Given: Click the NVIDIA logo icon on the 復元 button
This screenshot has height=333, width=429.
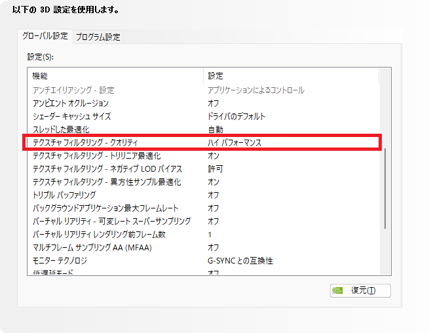Looking at the screenshot, I should click(337, 290).
